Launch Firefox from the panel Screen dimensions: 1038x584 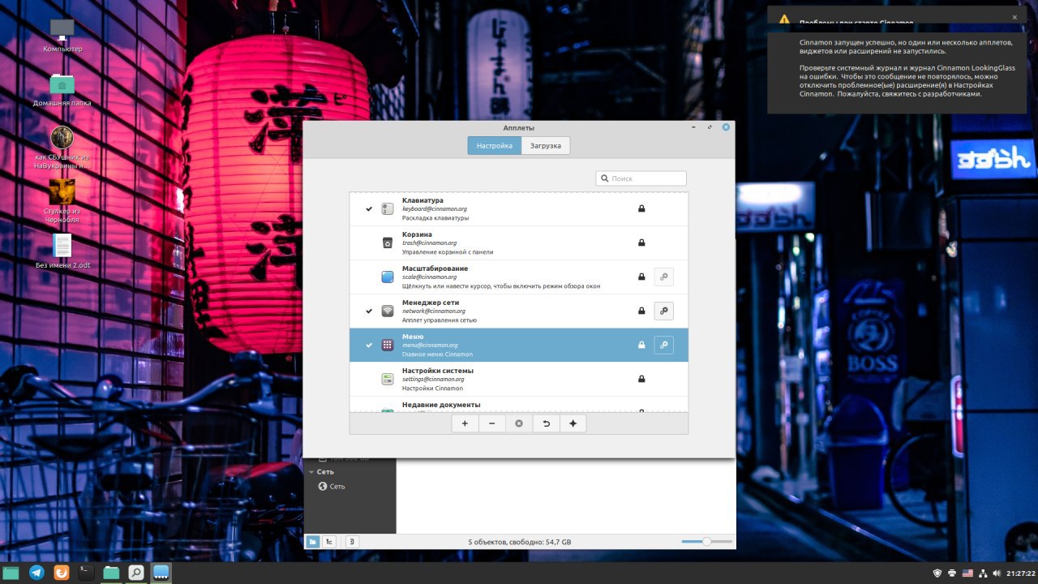(x=62, y=573)
